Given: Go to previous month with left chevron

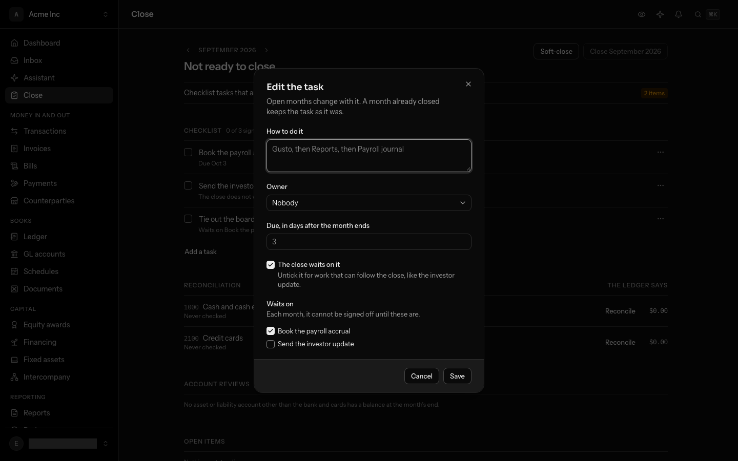Looking at the screenshot, I should [188, 50].
